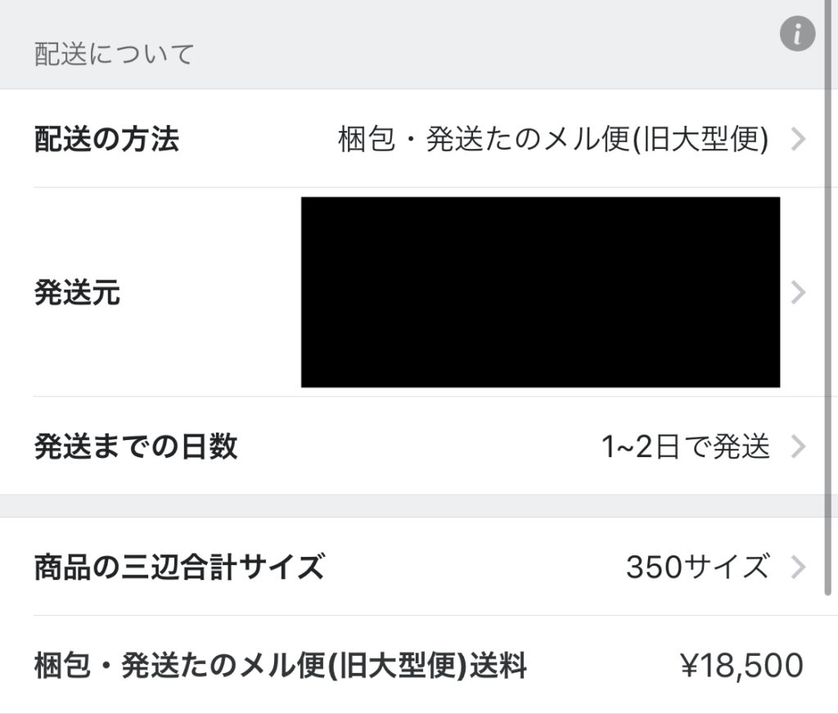Tap the blacked-out 発送元 value area
The image size is (838, 714).
coord(540,292)
